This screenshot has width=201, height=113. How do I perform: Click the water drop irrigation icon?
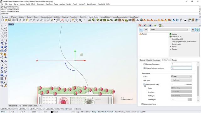(174, 20)
